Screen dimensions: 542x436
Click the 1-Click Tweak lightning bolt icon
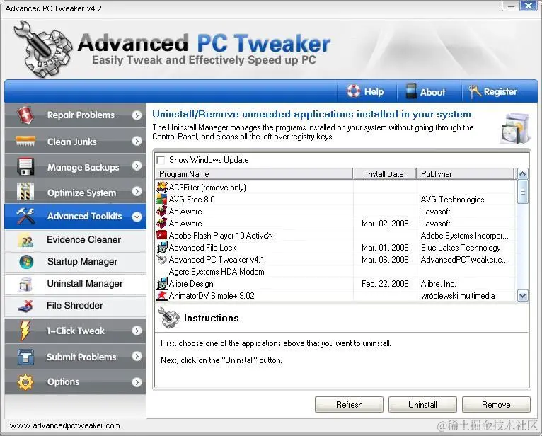pyautogui.click(x=25, y=331)
